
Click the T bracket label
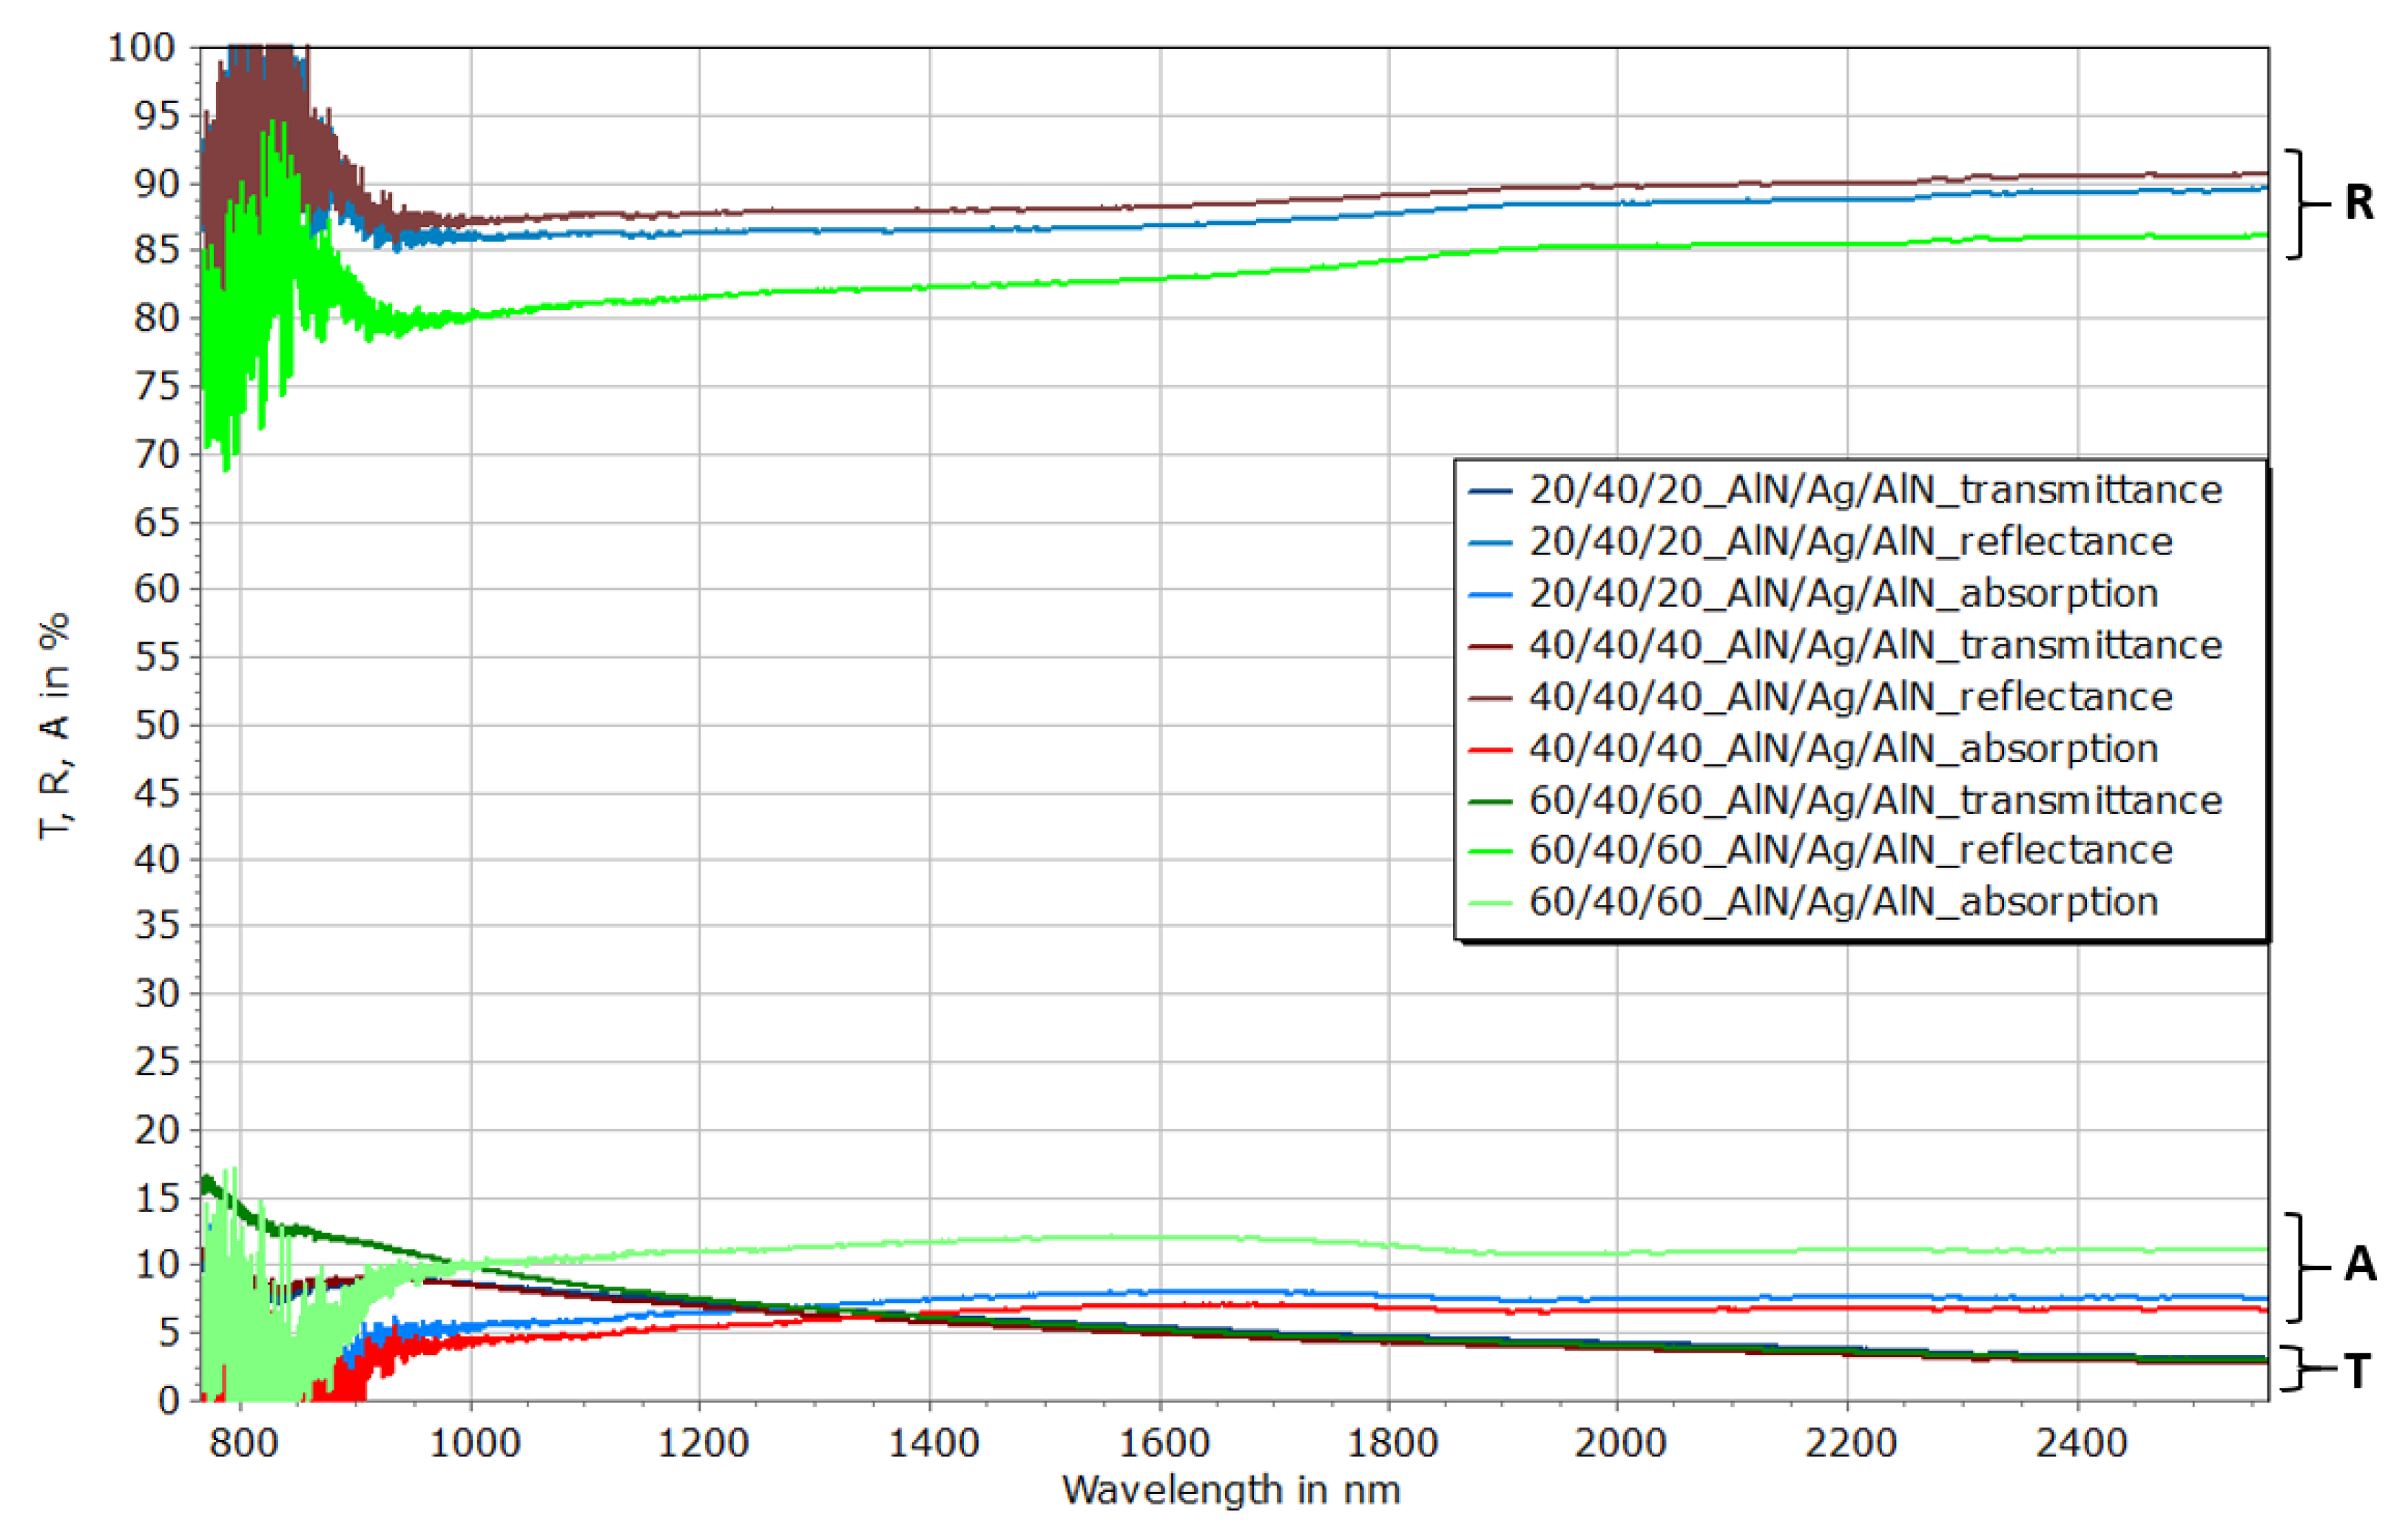point(2358,1370)
